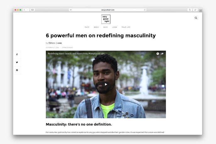Pin the article on Pinterest
Image resolution: width=216 pixels, height=144 pixels.
17,70
